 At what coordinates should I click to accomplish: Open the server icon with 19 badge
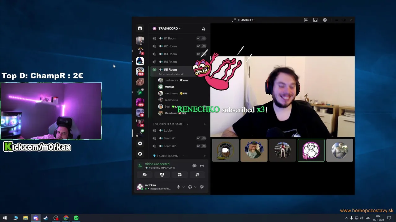tap(140, 113)
